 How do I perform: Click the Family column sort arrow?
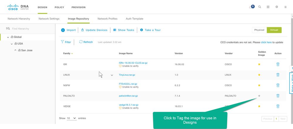tap(72, 53)
